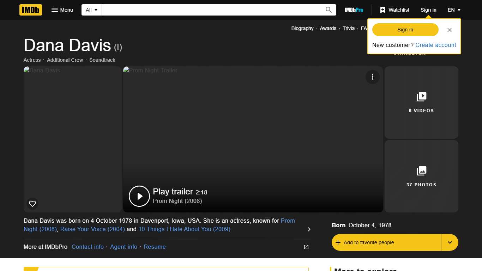Open the 6 Videos gallery
Image resolution: width=482 pixels, height=271 pixels.
[x=421, y=102]
